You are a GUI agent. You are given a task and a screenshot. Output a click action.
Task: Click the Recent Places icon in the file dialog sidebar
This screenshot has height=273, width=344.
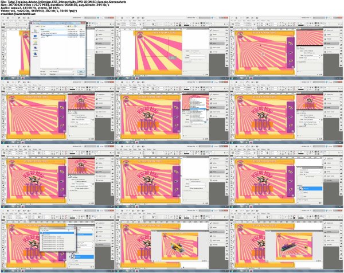pos(36,31)
